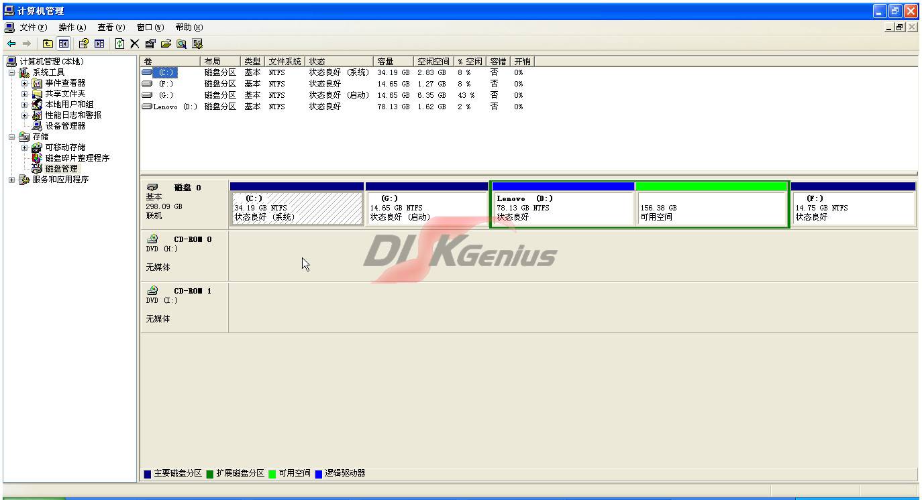
Task: Select 磁盘碎片整理程序 in the tree
Action: [76, 158]
